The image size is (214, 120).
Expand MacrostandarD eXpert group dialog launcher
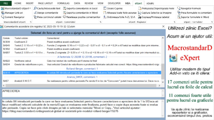31,22
